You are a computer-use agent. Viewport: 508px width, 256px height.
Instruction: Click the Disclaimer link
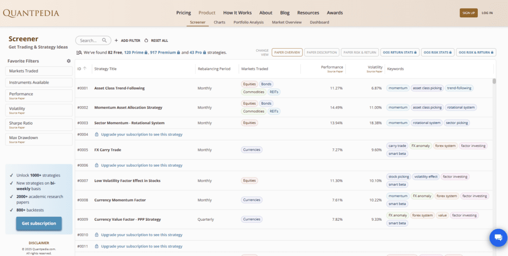click(39, 243)
